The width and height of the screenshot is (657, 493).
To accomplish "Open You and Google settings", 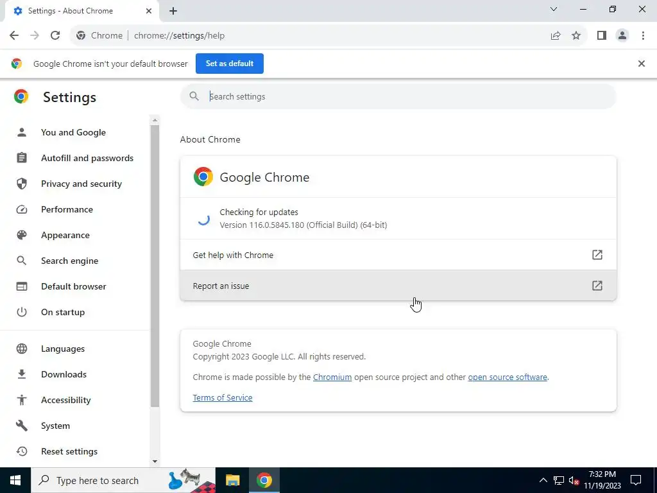I will pos(73,132).
